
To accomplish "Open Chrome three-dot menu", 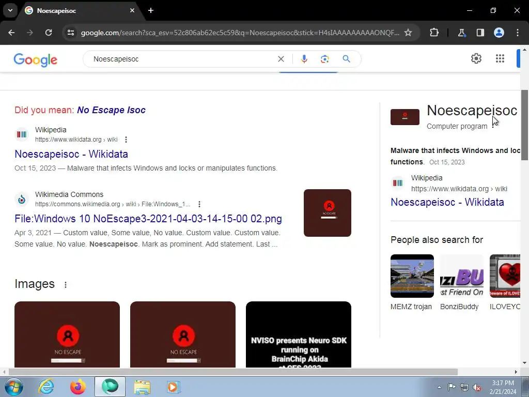I will point(518,33).
